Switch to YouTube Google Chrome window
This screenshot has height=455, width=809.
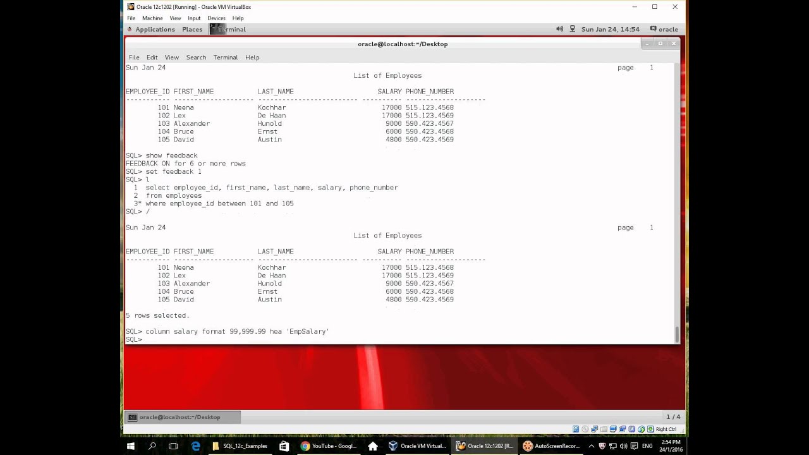(329, 446)
